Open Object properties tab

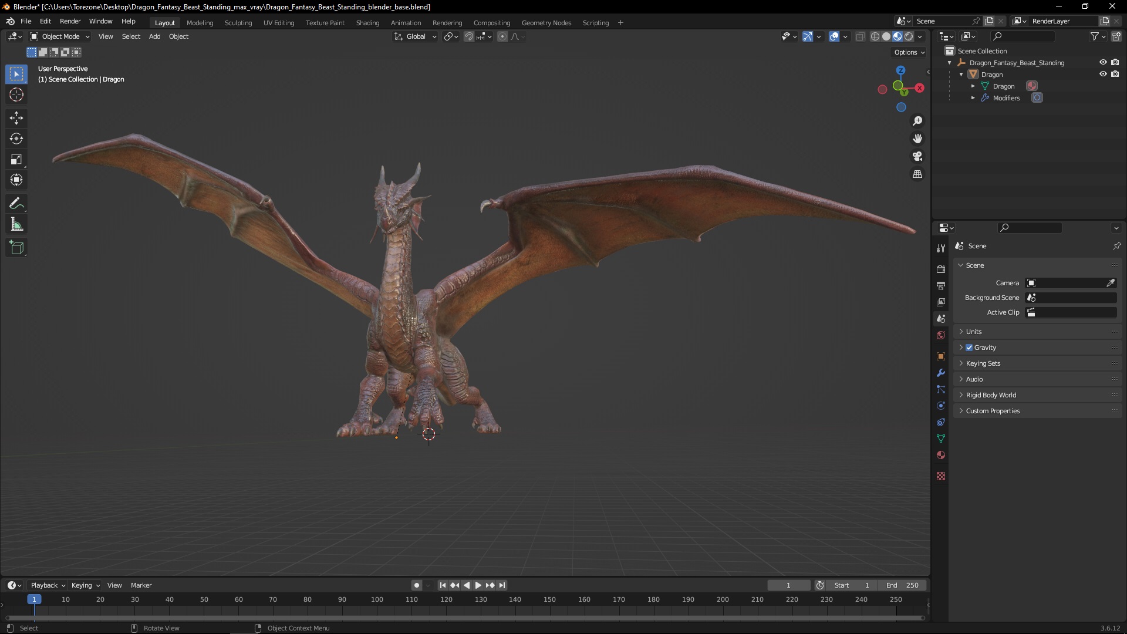tap(941, 356)
